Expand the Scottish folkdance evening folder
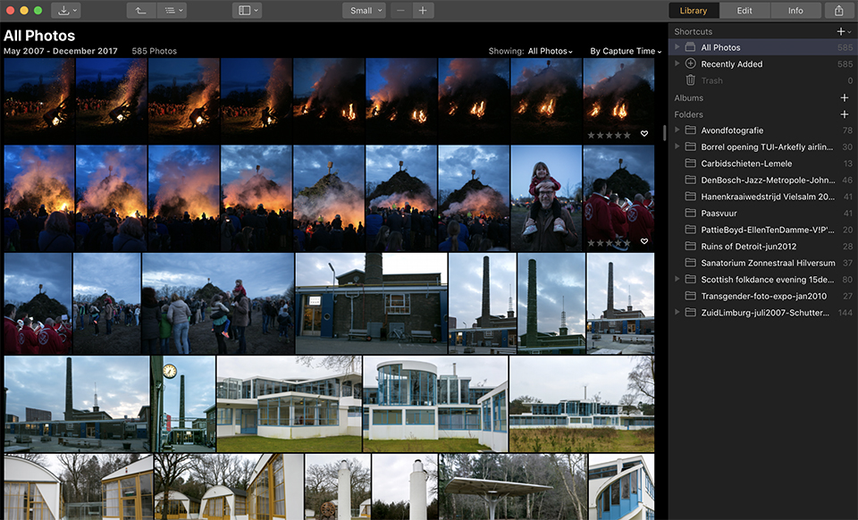This screenshot has height=520, width=858. [677, 279]
